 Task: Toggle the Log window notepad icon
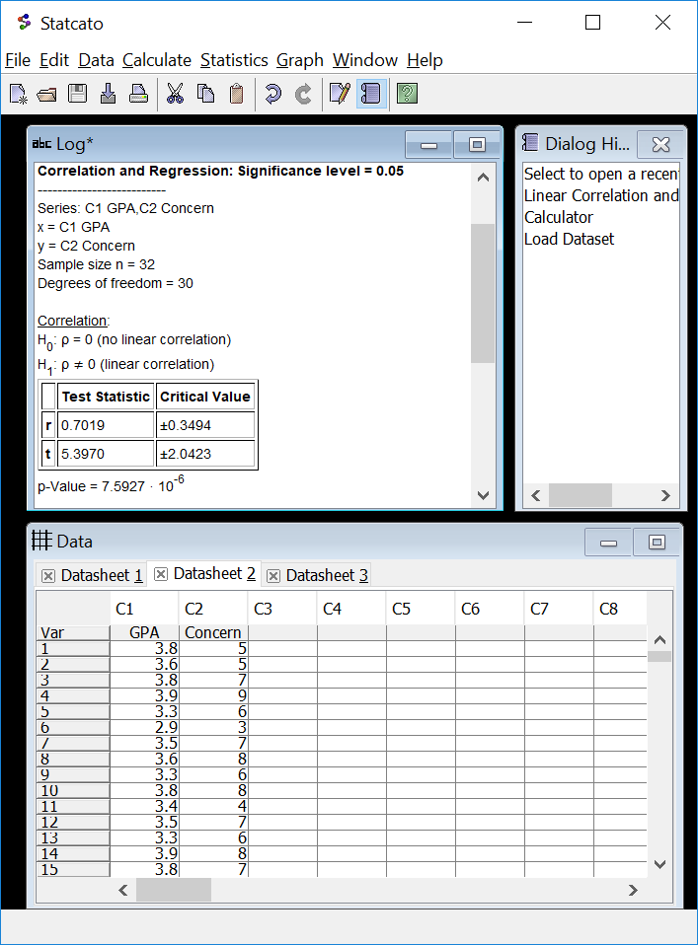340,94
